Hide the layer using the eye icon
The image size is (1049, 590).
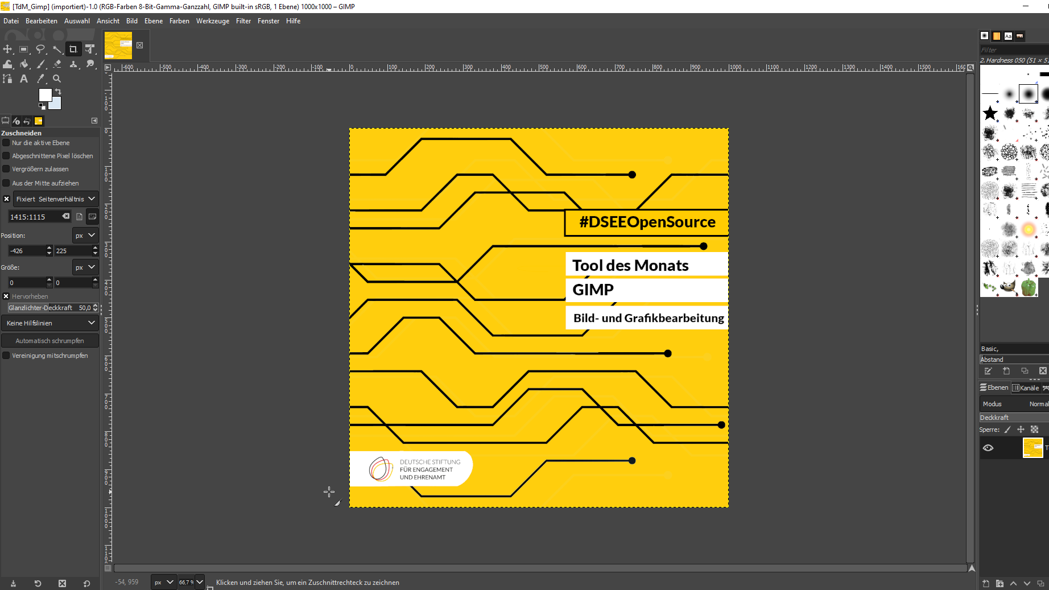point(988,448)
